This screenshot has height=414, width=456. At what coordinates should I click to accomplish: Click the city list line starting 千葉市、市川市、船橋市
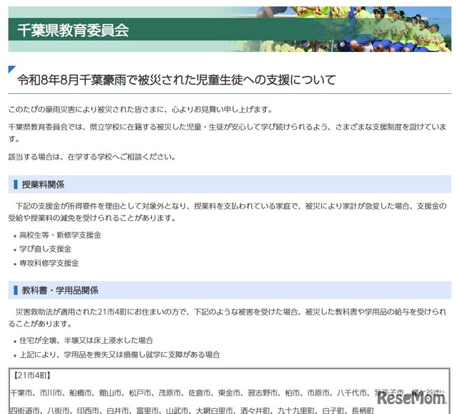click(227, 393)
